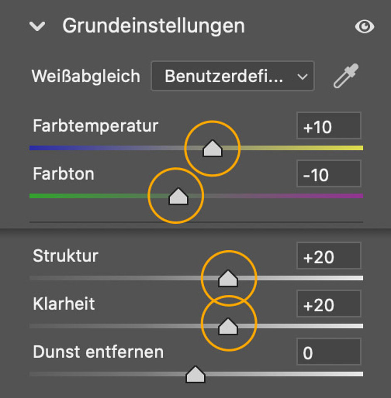Click the Struktur slider handle
Viewport: 391px width, 398px height.
point(228,278)
